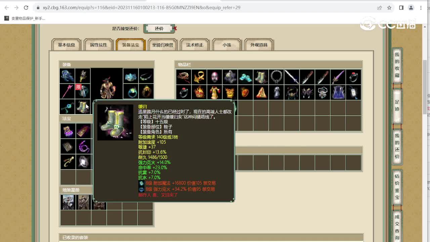This screenshot has width=430, height=242.
Task: Open the 基本信息 tab
Action: (67, 45)
